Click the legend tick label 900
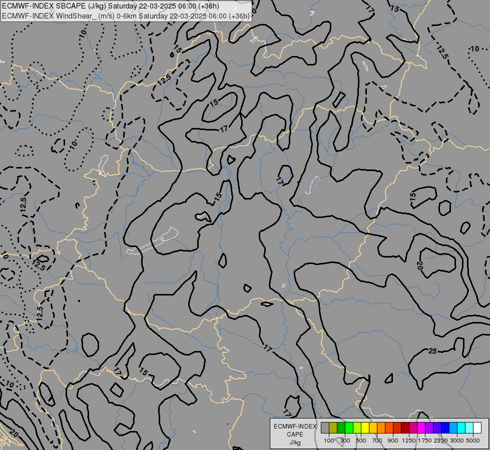The image size is (490, 450). coord(393,440)
